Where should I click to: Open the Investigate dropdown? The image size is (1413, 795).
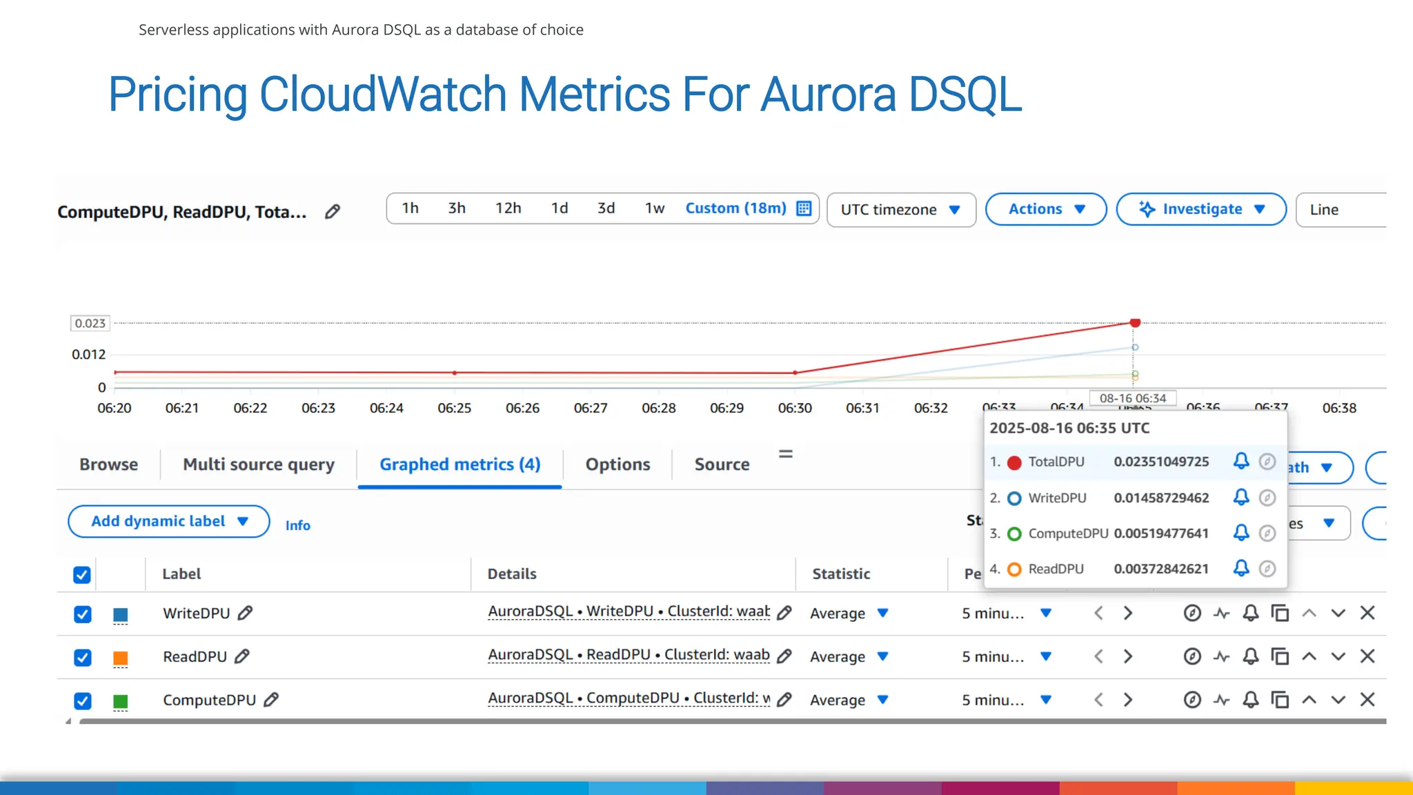click(x=1201, y=209)
